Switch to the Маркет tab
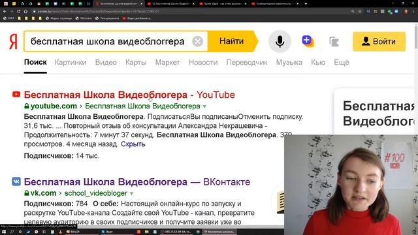This screenshot has width=418, height=235. (167, 63)
